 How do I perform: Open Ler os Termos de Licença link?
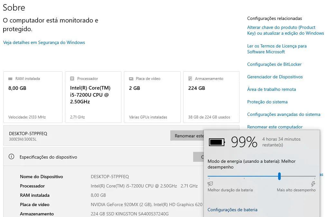(x=277, y=49)
